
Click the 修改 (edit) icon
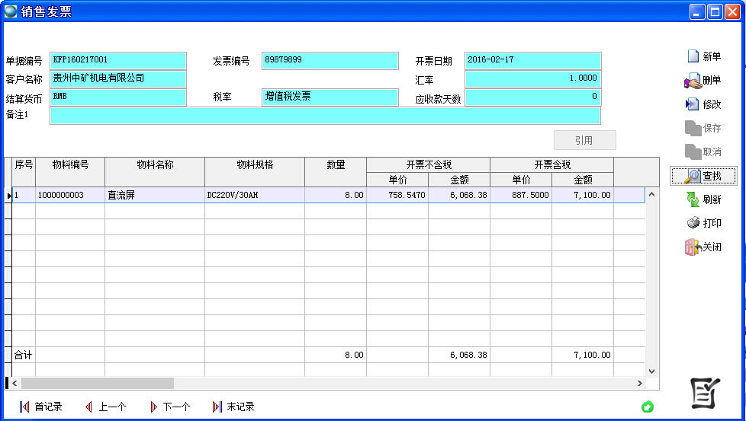[693, 104]
